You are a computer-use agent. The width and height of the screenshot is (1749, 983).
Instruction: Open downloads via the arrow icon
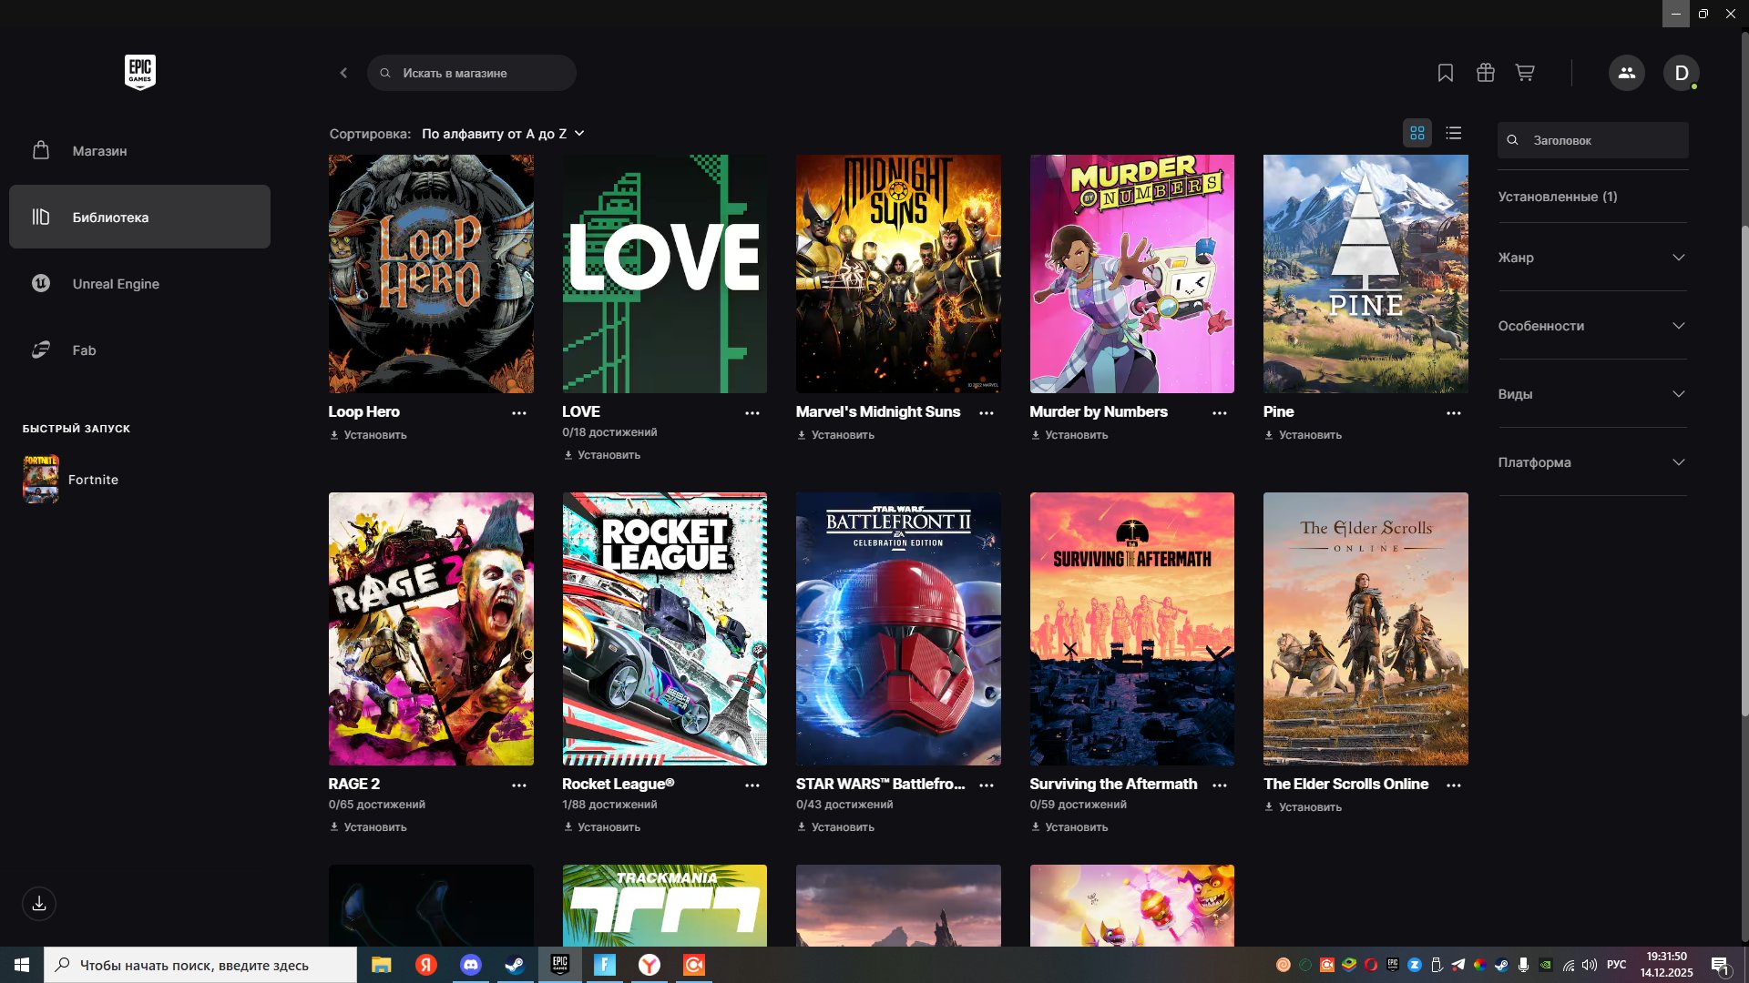coord(39,904)
